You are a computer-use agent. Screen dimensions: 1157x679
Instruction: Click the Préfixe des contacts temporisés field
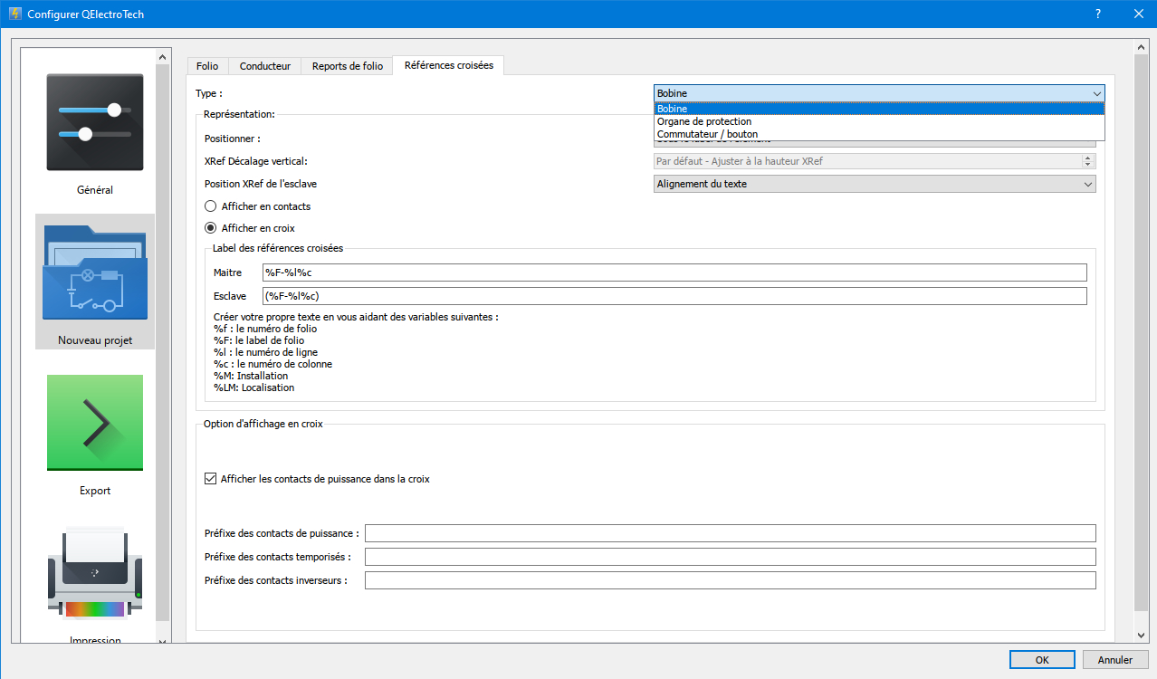coord(730,557)
